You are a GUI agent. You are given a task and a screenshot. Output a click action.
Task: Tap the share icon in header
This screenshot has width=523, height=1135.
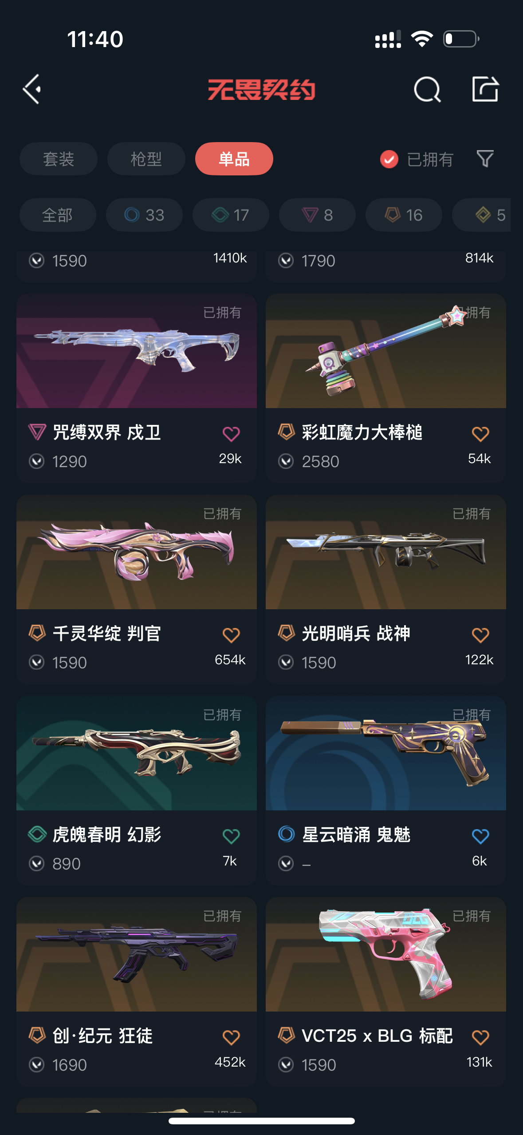click(485, 89)
